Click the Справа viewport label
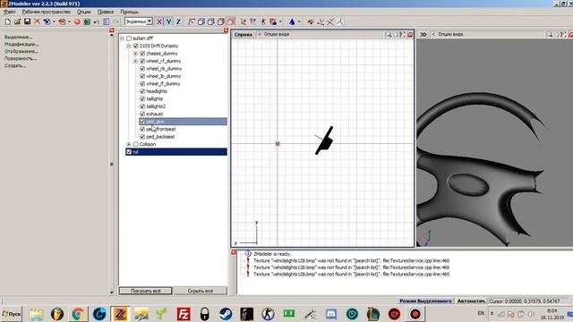This screenshot has height=322, width=573. point(244,34)
